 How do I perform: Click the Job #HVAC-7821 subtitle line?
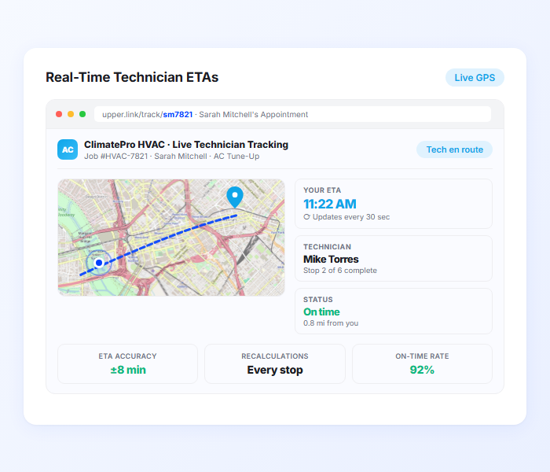[171, 157]
